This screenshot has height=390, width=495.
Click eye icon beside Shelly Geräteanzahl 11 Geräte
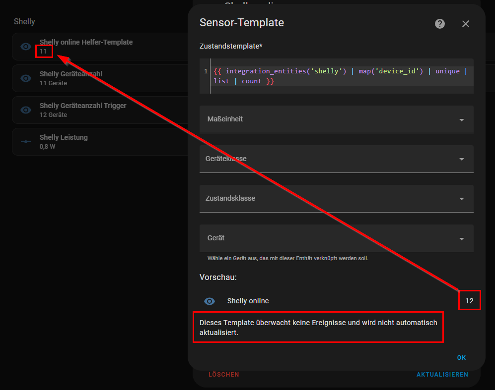[26, 78]
